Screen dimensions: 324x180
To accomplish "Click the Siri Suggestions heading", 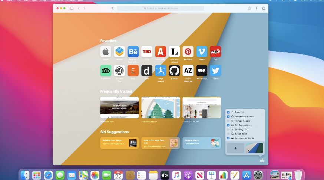I will (x=115, y=132).
